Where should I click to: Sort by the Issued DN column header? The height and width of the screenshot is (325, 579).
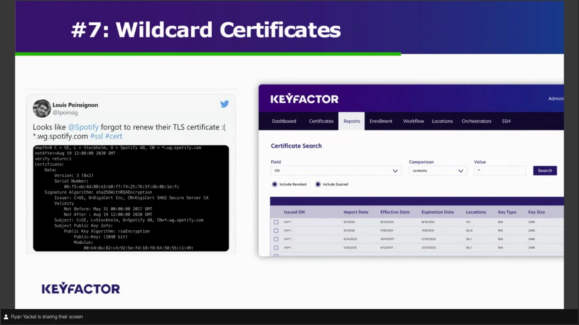294,212
